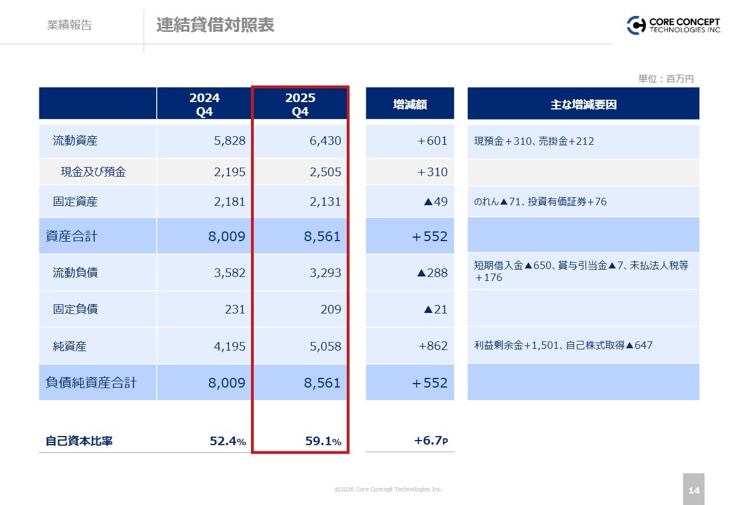730x505 pixels.
Task: Click the 2025 Q4 column header
Action: (300, 104)
